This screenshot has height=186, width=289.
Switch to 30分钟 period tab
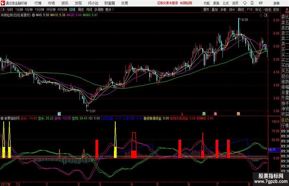[51, 10]
